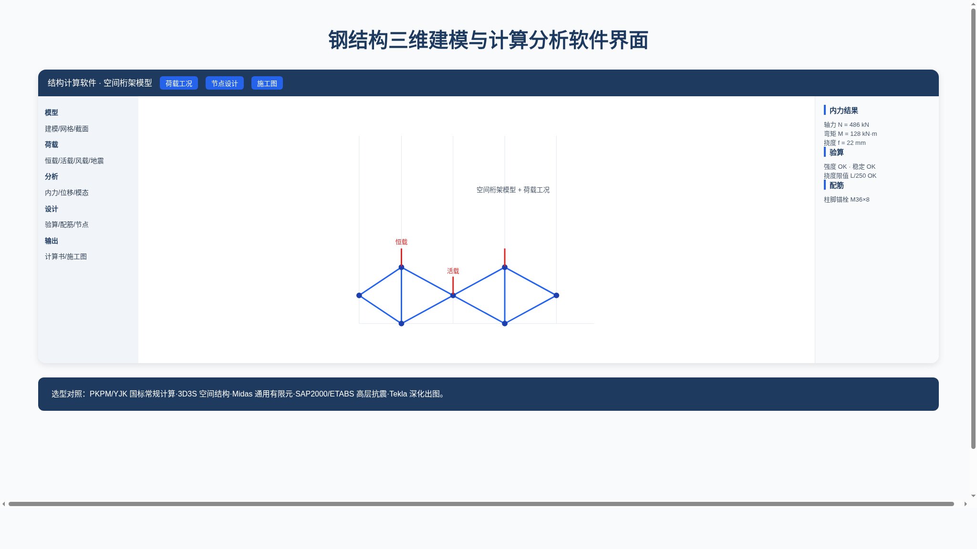Select 建模/网格/截面 in the sidebar
The width and height of the screenshot is (977, 549).
tap(67, 129)
